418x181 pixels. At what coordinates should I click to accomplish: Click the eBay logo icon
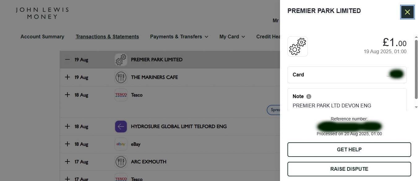pos(121,144)
